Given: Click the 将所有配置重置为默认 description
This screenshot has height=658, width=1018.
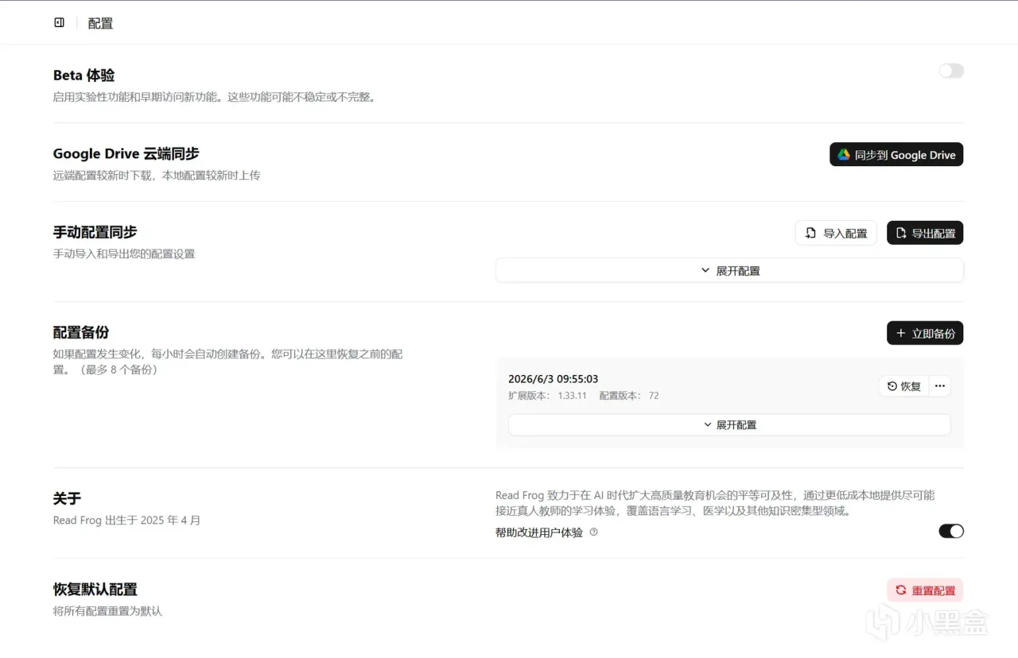Looking at the screenshot, I should (107, 611).
